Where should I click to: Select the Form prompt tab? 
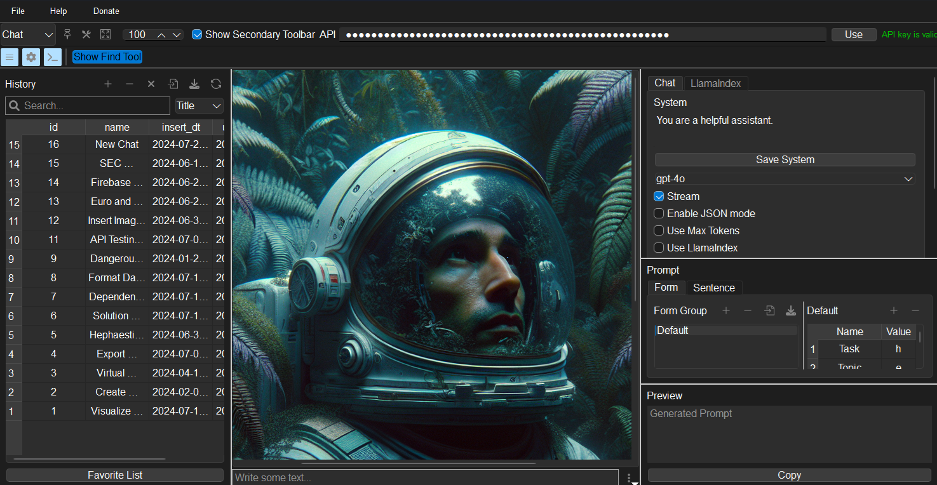click(x=666, y=287)
